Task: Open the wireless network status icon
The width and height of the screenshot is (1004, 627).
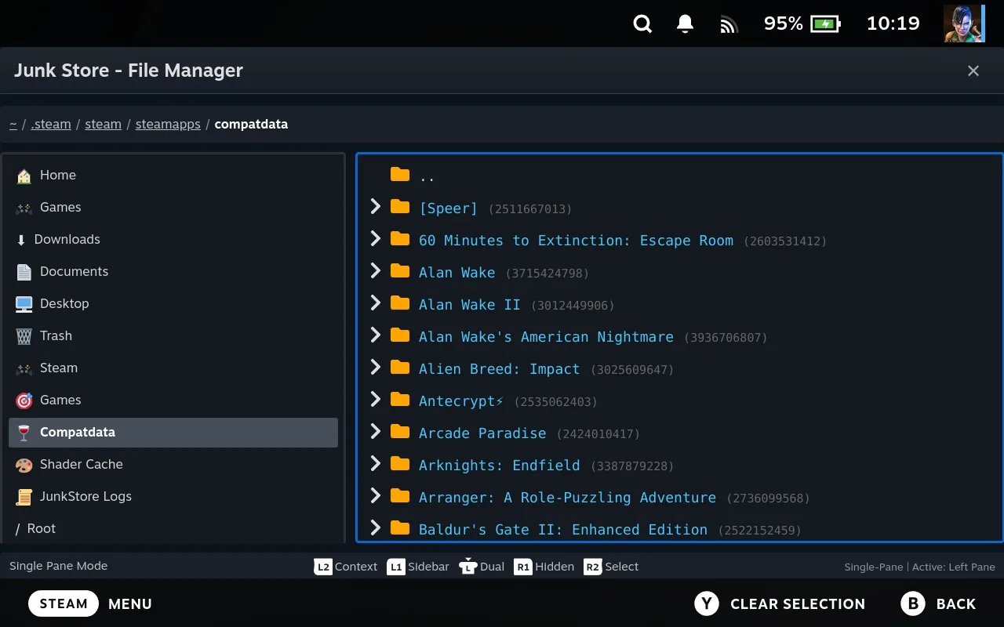Action: point(729,25)
